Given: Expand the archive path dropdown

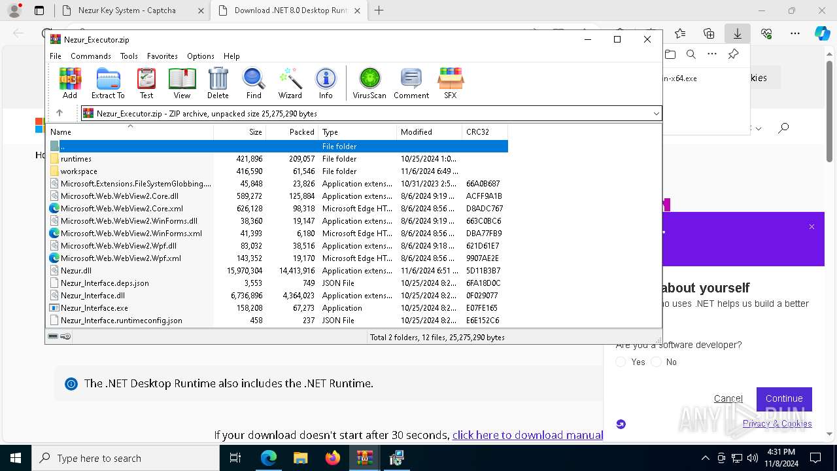Looking at the screenshot, I should (656, 114).
